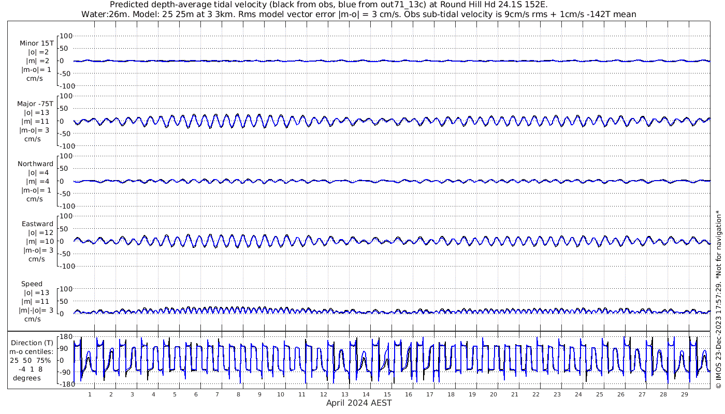
Task: Click day label "18" on the date axis
Action: pyautogui.click(x=451, y=394)
